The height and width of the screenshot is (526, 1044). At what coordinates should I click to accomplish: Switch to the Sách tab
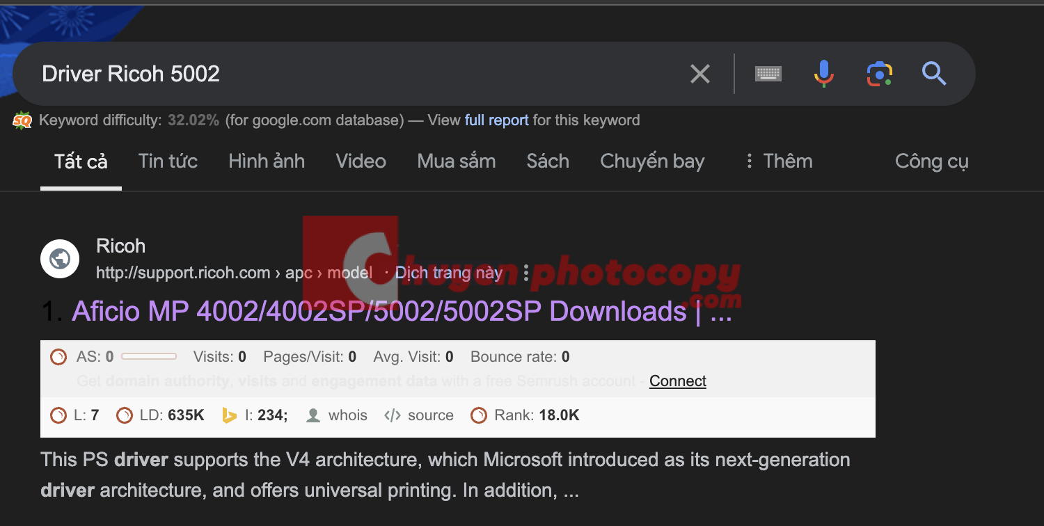point(548,161)
